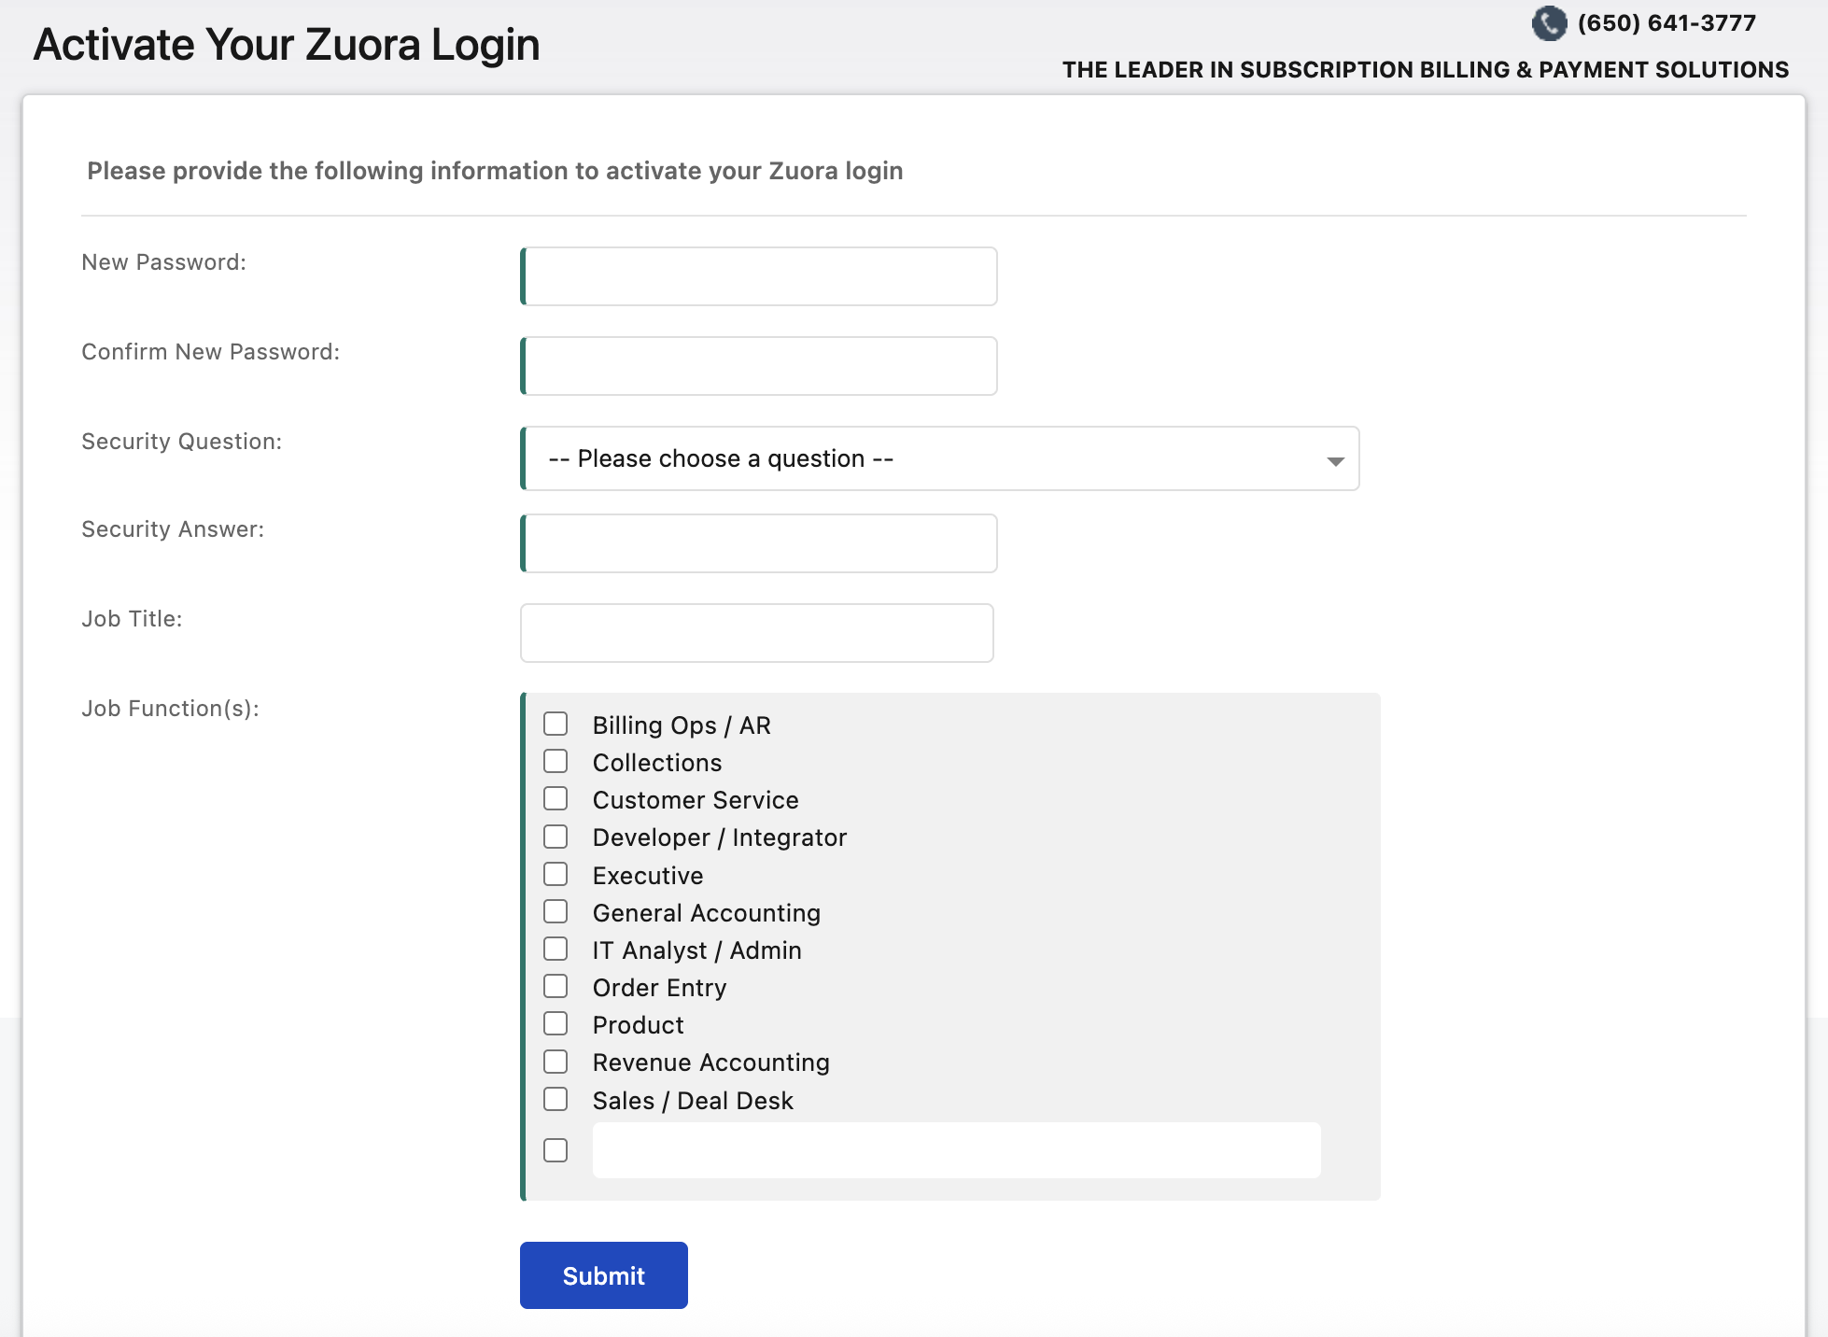1828x1337 pixels.
Task: Click the custom job function text field
Action: click(x=956, y=1150)
